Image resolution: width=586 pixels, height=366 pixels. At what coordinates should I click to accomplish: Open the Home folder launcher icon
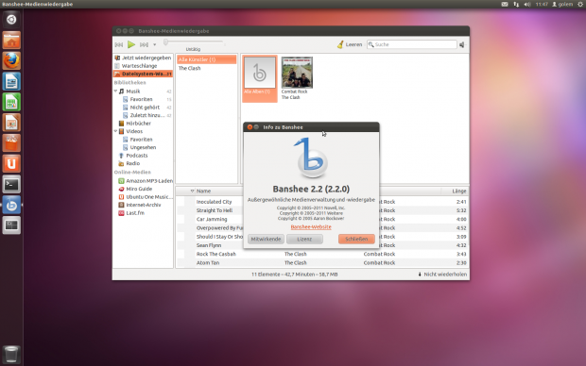coord(11,41)
